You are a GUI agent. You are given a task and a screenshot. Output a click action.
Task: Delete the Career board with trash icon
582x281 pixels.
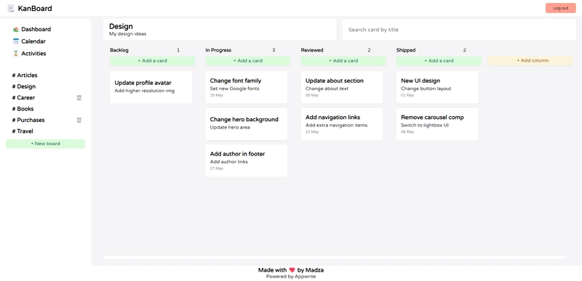coord(79,98)
